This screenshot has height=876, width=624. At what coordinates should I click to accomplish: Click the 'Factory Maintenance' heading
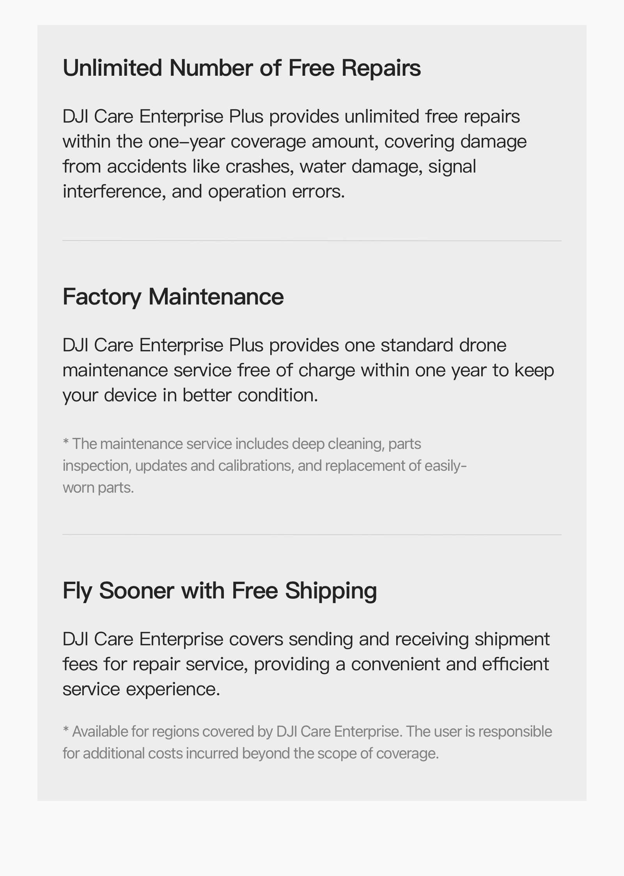[173, 297]
